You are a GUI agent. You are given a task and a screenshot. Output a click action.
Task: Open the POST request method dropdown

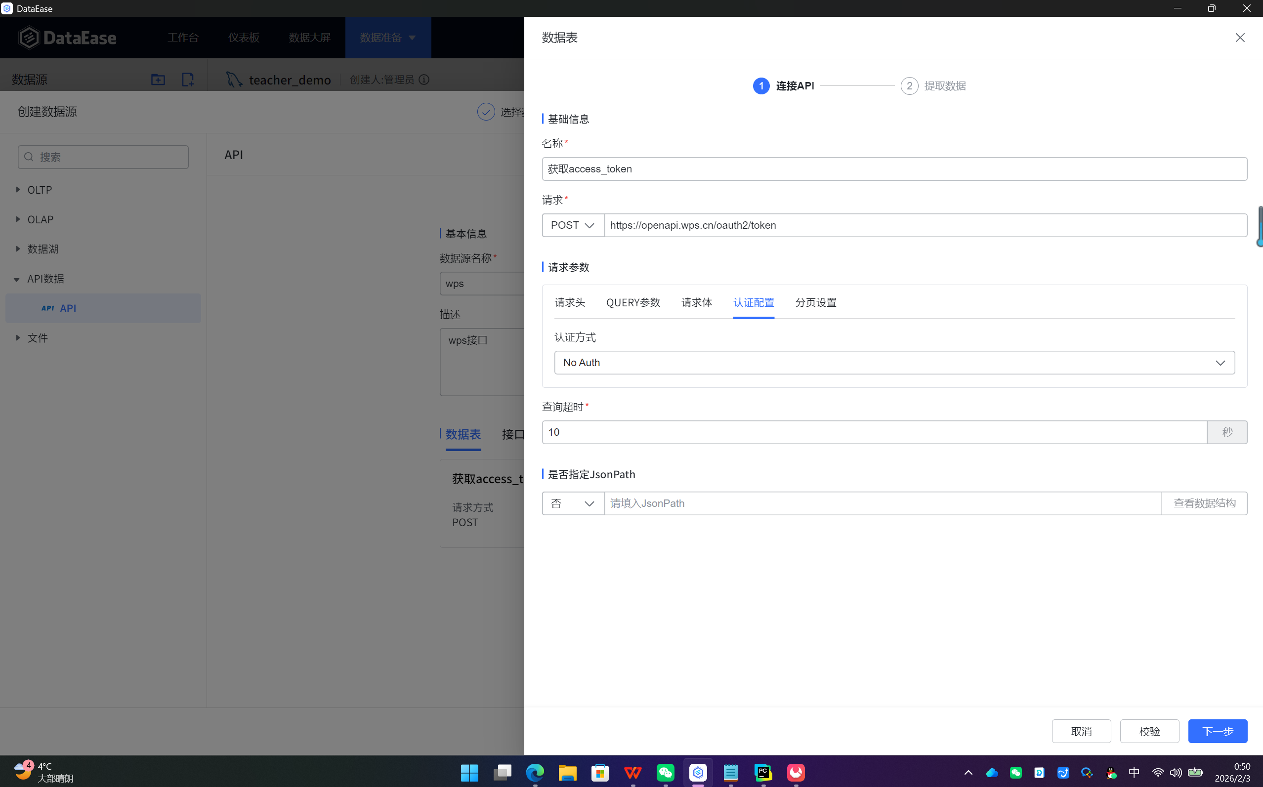(x=573, y=225)
